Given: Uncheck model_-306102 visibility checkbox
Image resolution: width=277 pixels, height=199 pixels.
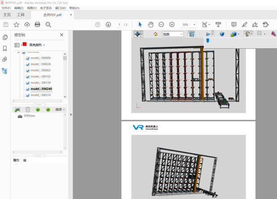Looking at the screenshot, I should pos(27,77).
